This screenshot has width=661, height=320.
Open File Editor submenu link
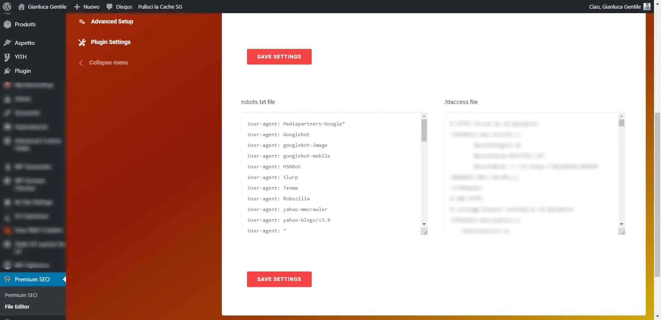point(17,306)
